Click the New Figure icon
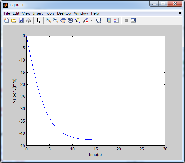This screenshot has height=163, width=185. click(x=6, y=20)
